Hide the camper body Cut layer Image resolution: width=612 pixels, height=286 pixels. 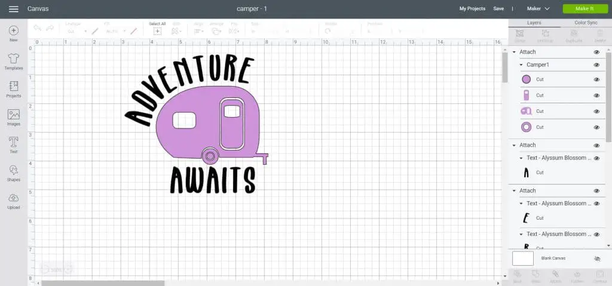coord(596,112)
